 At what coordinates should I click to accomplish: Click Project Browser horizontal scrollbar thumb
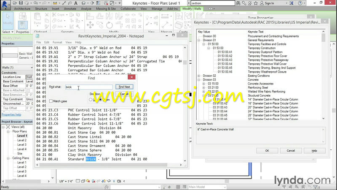pyautogui.click(x=23, y=182)
